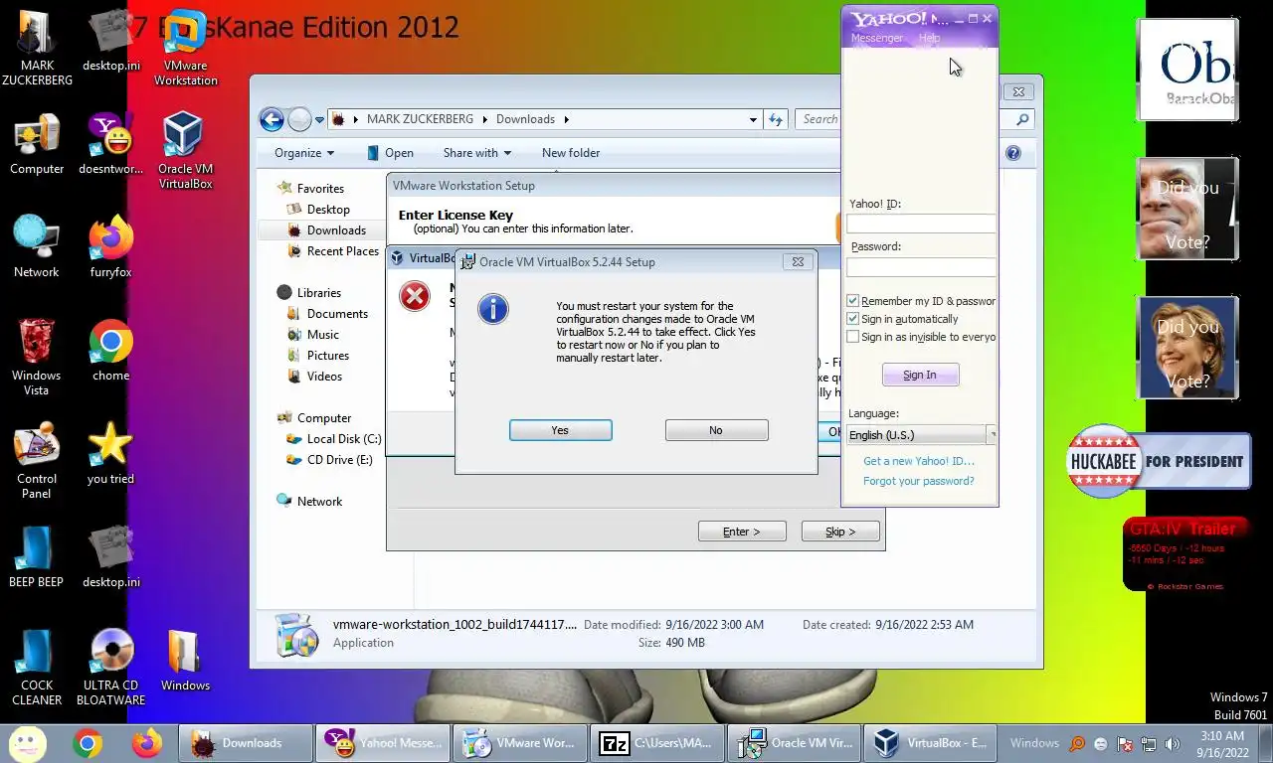Screen dimensions: 1273x763
Task: Open the 'you tried' star icon
Action: tap(110, 453)
